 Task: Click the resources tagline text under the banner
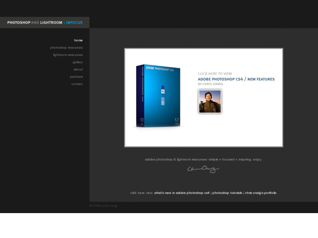[203, 159]
